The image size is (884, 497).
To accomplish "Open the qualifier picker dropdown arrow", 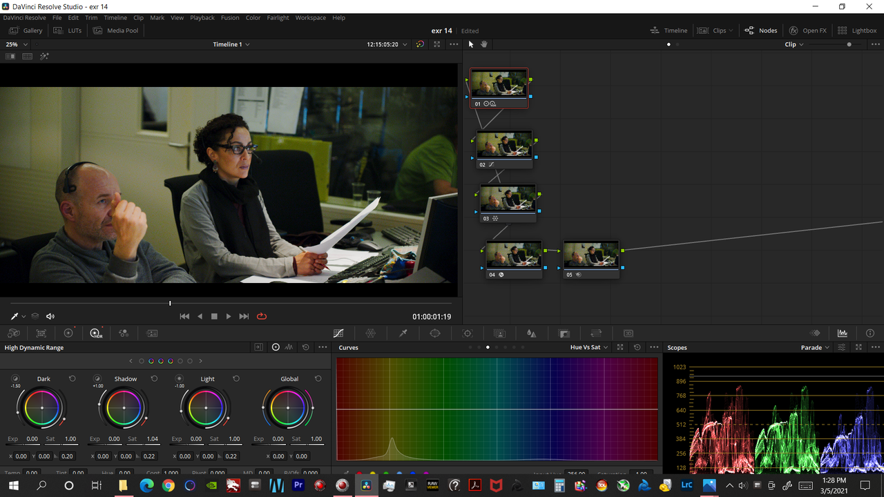I will point(23,316).
